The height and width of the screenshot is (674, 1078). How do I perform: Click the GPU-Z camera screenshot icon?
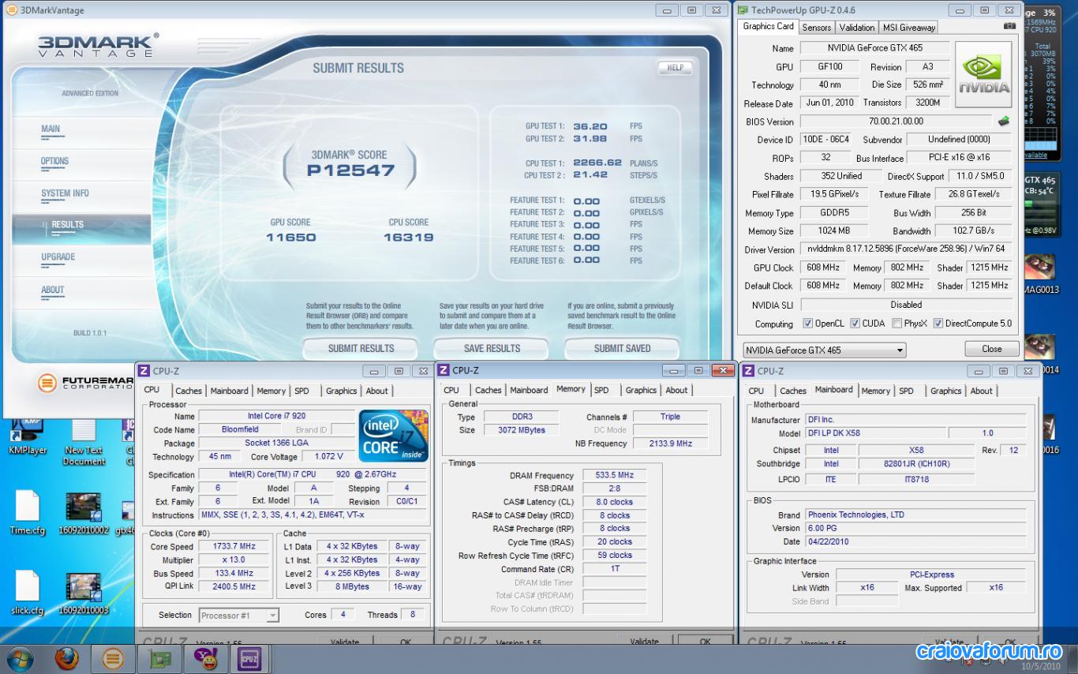(1009, 26)
